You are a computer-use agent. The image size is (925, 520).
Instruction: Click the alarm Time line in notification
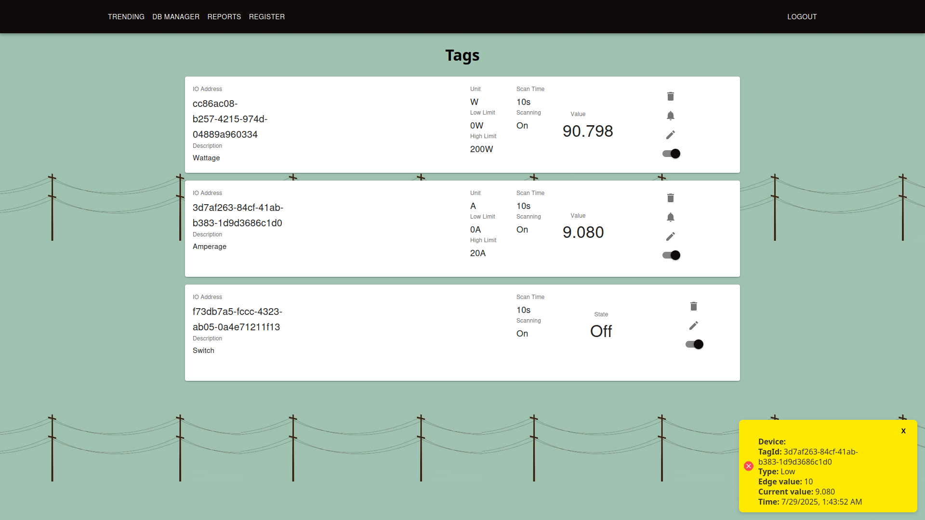(x=810, y=502)
